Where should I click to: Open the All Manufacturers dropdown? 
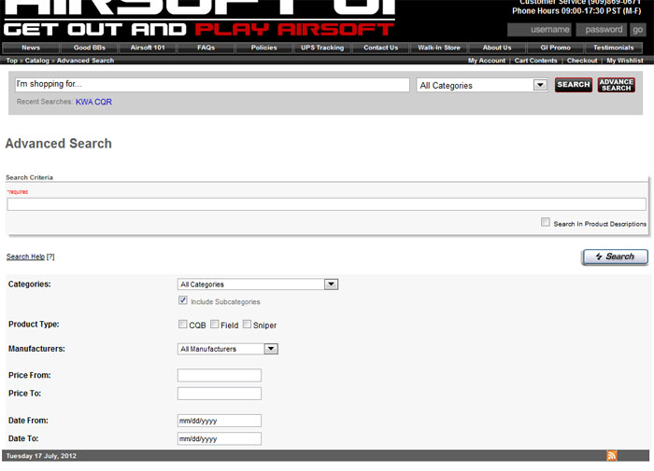[x=228, y=349]
